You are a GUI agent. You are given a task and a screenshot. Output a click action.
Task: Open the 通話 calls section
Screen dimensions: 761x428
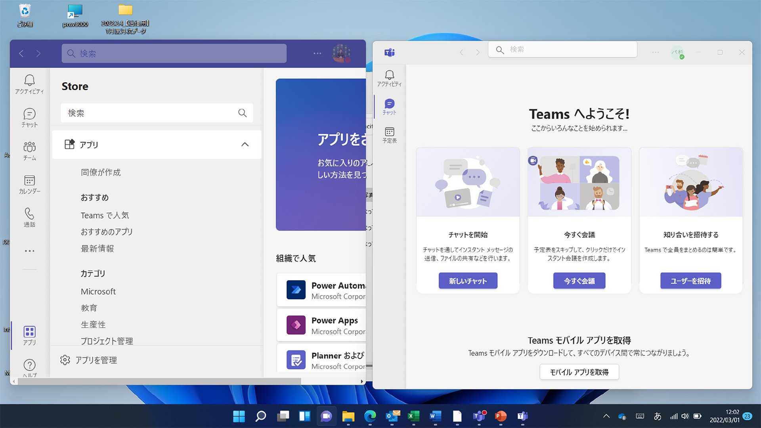[x=29, y=218]
